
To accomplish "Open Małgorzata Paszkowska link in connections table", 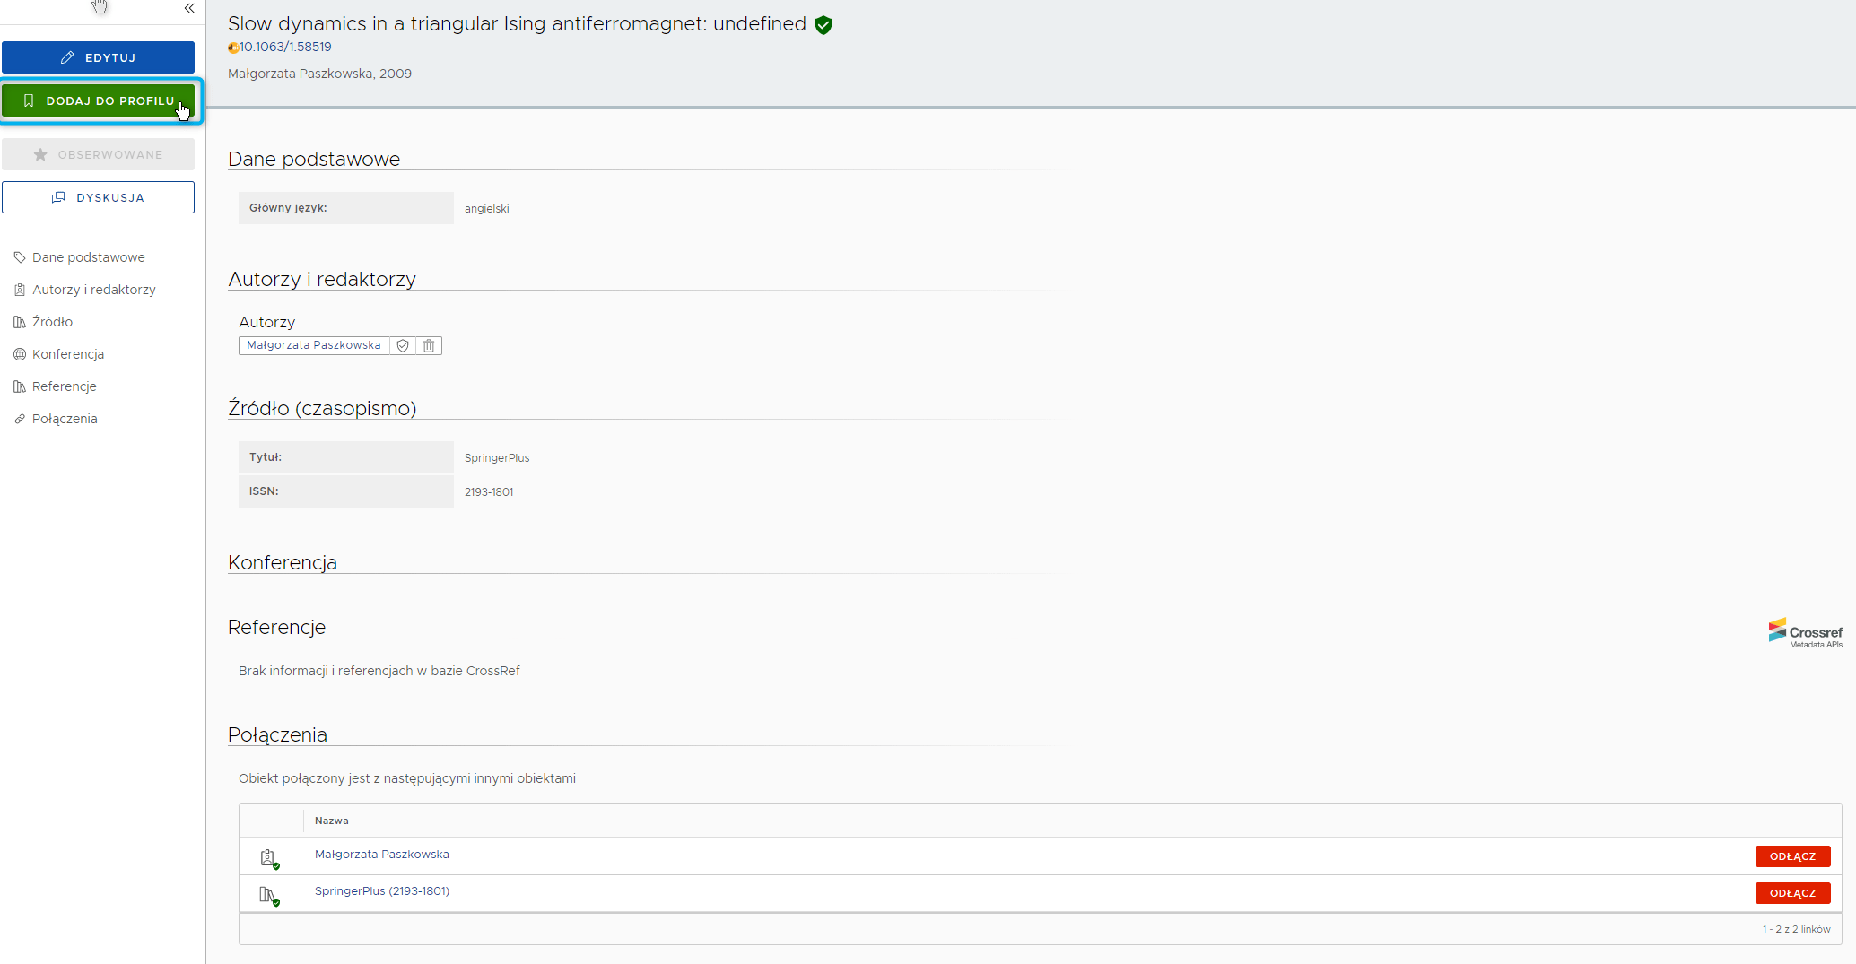I will tap(381, 855).
